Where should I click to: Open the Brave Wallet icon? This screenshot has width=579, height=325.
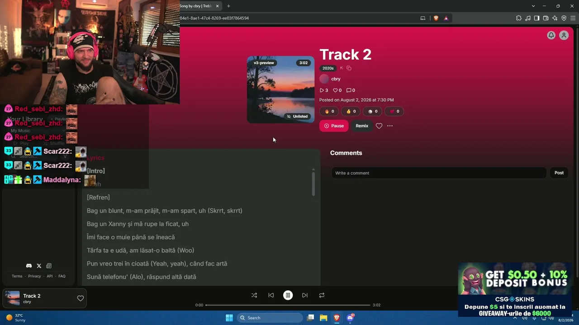click(546, 18)
